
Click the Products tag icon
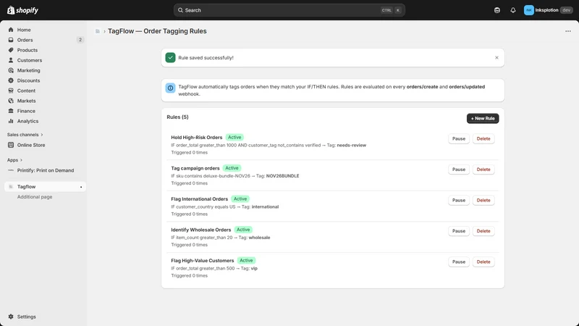(x=11, y=50)
